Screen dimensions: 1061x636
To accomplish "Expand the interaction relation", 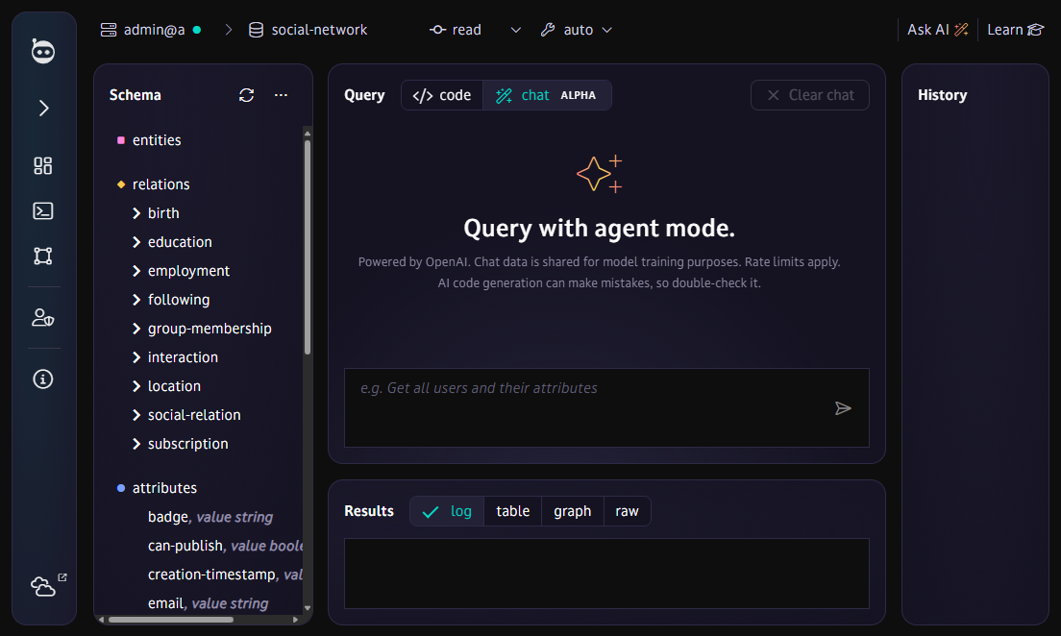I will coord(136,357).
